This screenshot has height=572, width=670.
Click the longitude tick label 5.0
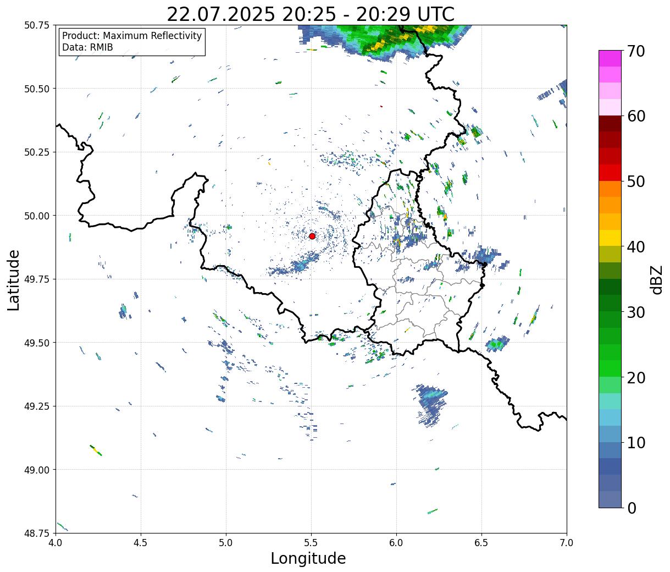(x=226, y=543)
